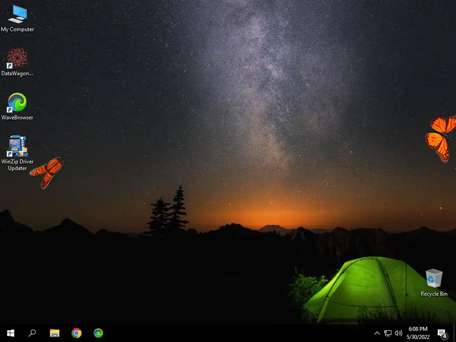Click the Show Desktop sliver at taskbar end
This screenshot has height=342, width=456.
[455, 333]
